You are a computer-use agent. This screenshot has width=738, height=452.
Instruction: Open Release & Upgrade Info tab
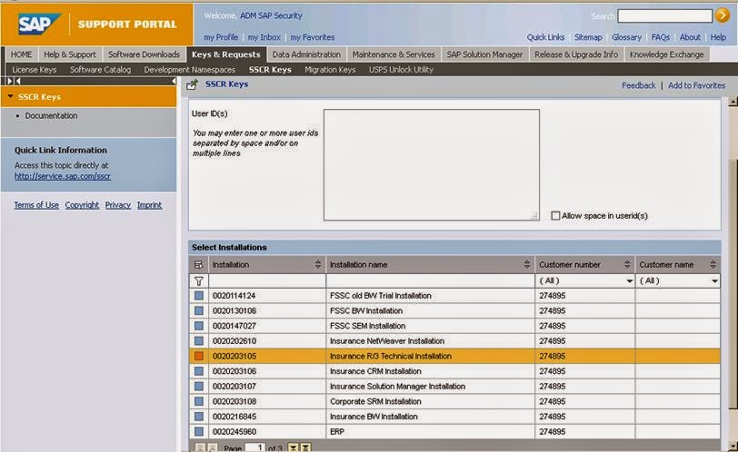[x=576, y=54]
